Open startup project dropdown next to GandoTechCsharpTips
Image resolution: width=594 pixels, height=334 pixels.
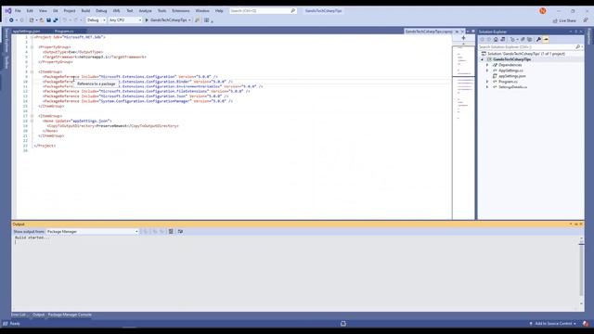tap(189, 20)
